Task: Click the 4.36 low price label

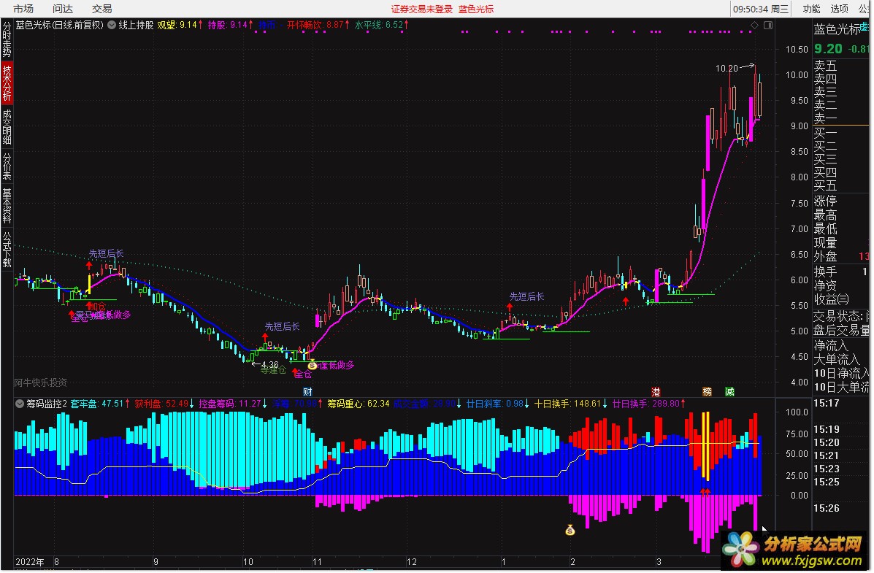Action: [x=269, y=365]
